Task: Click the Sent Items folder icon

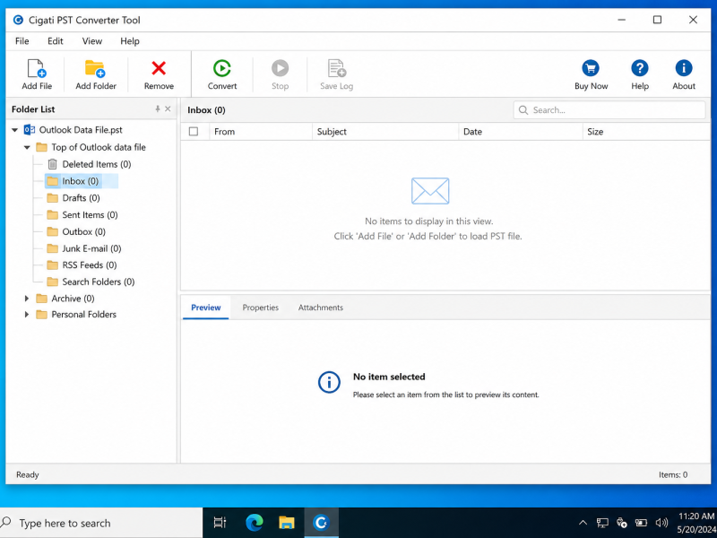Action: point(53,214)
